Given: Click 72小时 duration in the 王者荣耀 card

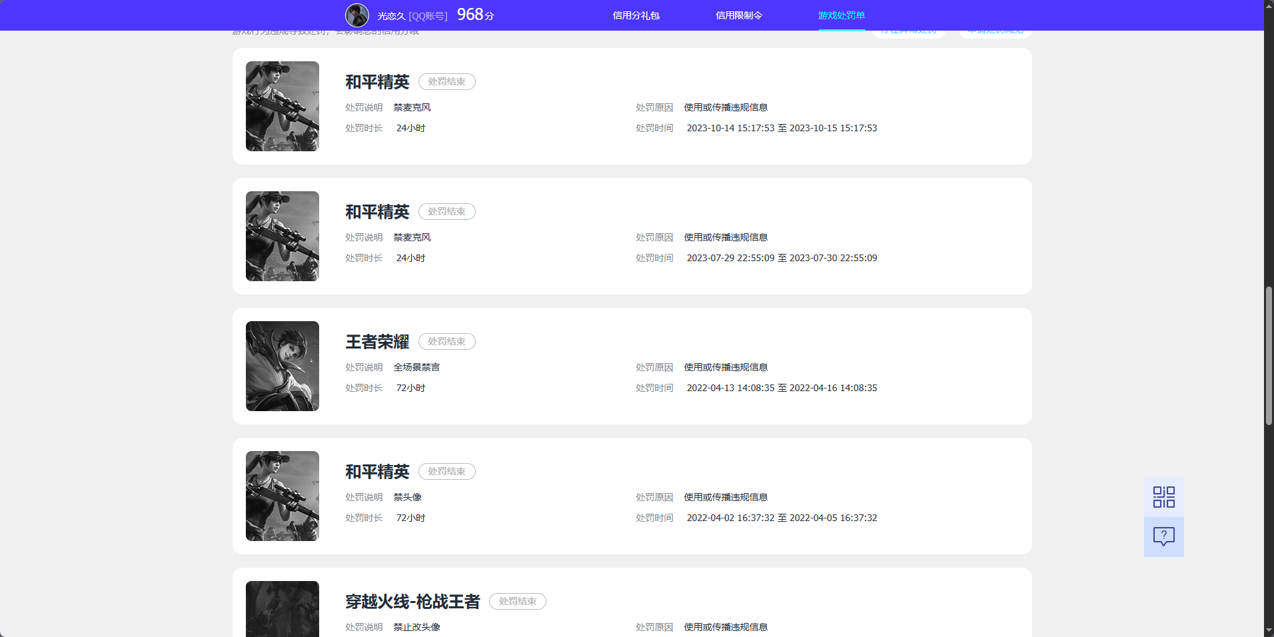Looking at the screenshot, I should pyautogui.click(x=410, y=388).
